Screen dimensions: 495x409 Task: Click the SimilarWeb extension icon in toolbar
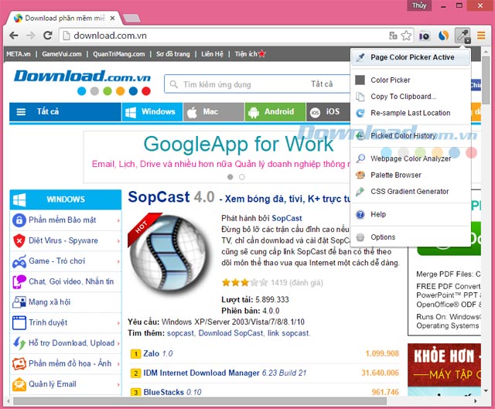(x=442, y=35)
